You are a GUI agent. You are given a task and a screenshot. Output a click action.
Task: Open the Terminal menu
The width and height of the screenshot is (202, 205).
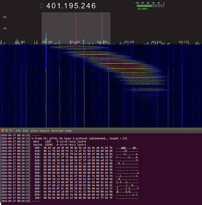[57, 131]
